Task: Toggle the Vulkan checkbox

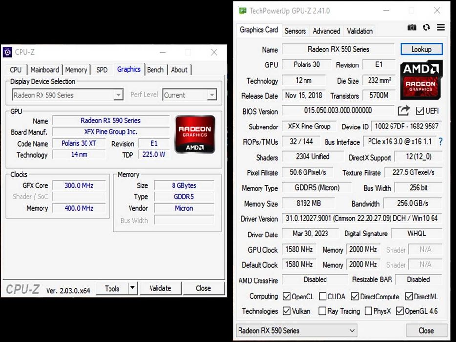Action: coord(287,311)
